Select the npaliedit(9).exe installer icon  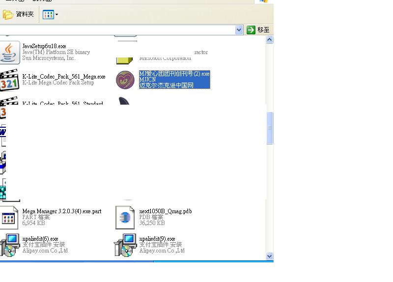tap(125, 245)
